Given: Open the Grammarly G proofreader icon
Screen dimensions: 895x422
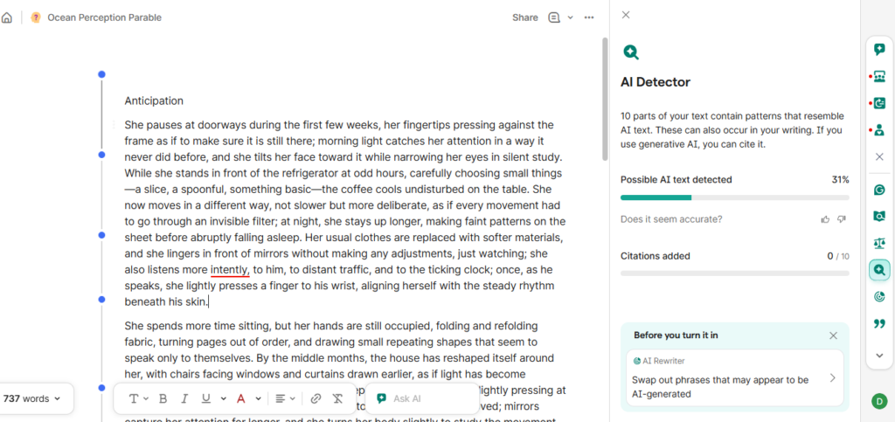Looking at the screenshot, I should pos(879,190).
